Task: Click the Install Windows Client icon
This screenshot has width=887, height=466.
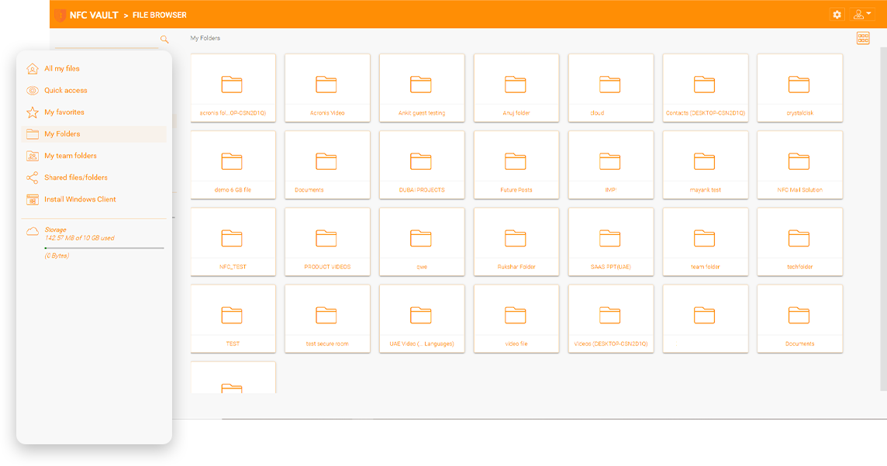Action: pos(31,199)
